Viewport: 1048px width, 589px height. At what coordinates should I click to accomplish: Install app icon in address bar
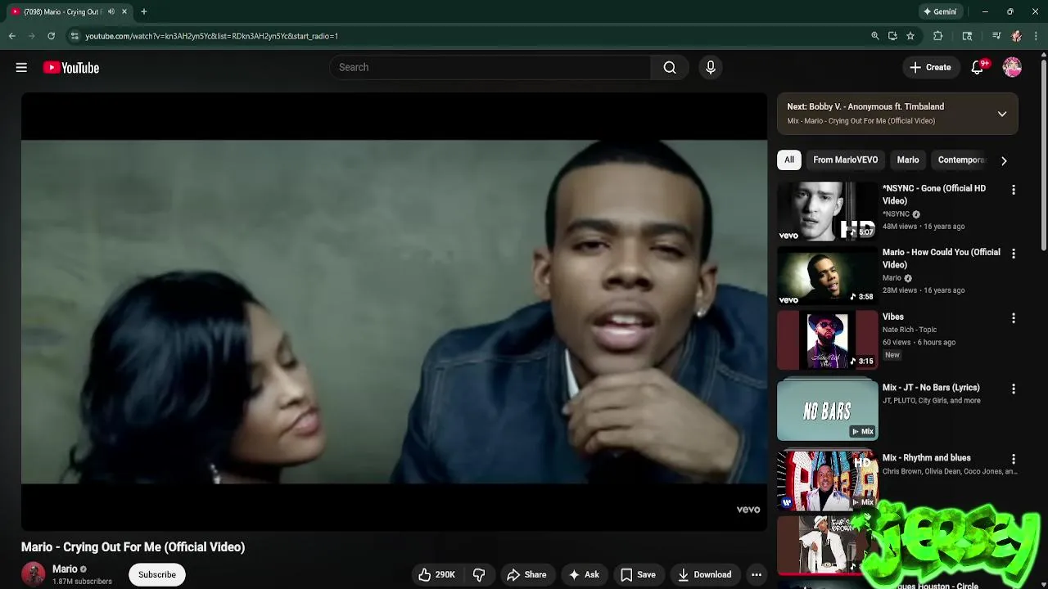pyautogui.click(x=892, y=36)
